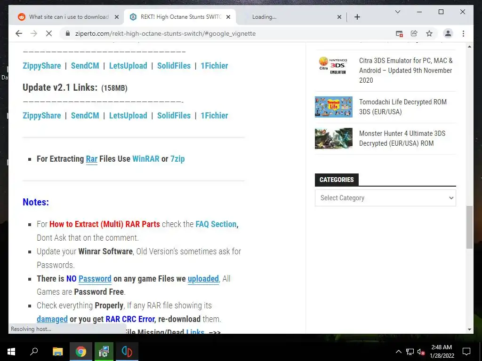Share this page icon
Screen dimensions: 482x361
coord(414,33)
